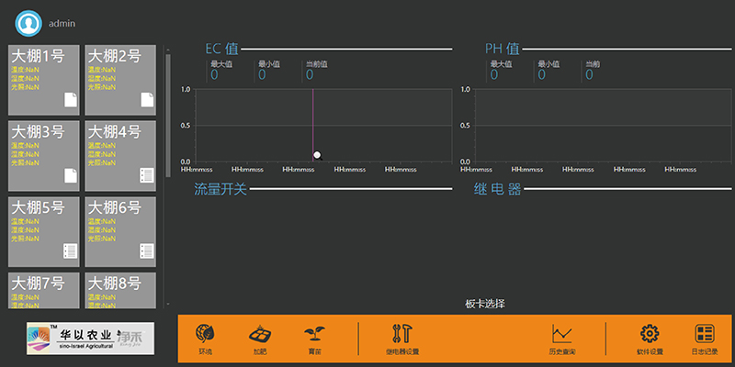
Task: Click the greenhouse list scrollbar up arrow
Action: tap(168, 49)
